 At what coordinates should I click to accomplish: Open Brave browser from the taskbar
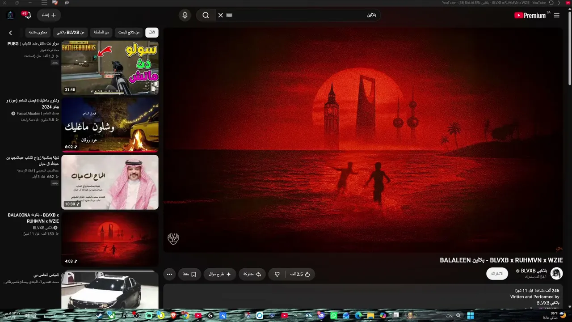(x=173, y=316)
